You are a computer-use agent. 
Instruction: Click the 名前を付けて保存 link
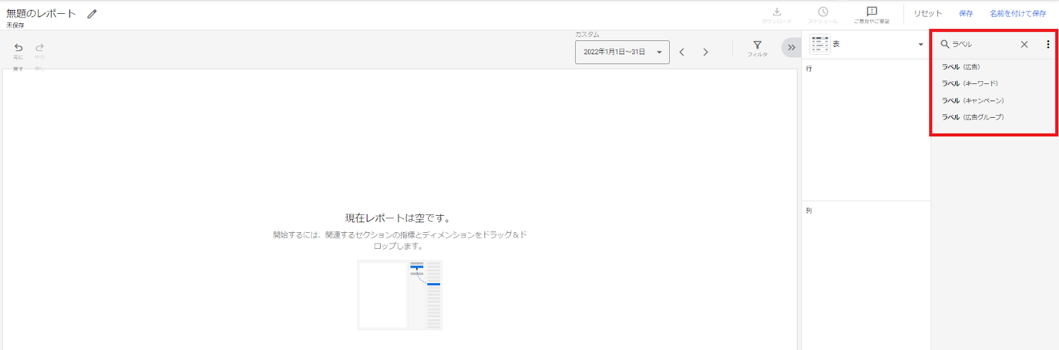click(x=1017, y=13)
